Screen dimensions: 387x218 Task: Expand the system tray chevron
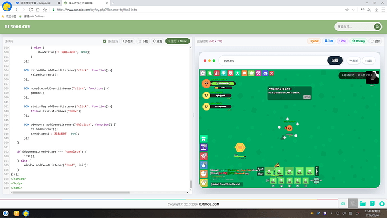331,214
